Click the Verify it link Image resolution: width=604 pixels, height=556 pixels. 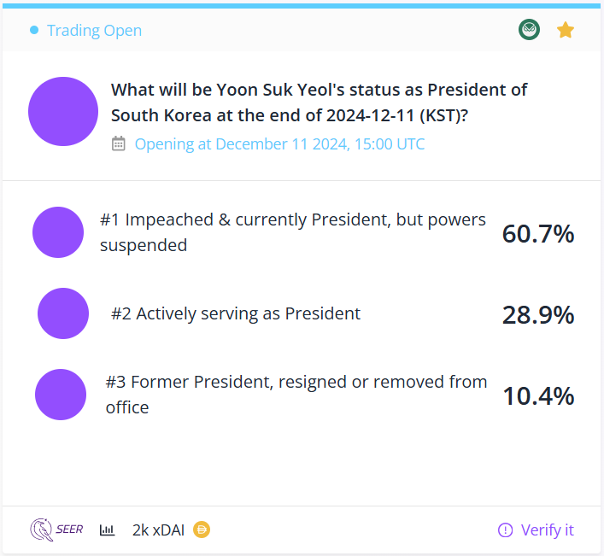tap(536, 530)
